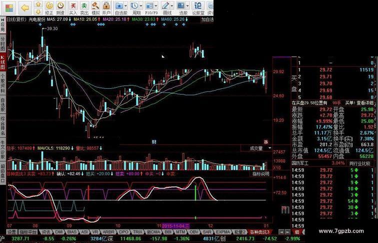Click the 39.30 high price label
The width and height of the screenshot is (378, 243).
[52, 28]
